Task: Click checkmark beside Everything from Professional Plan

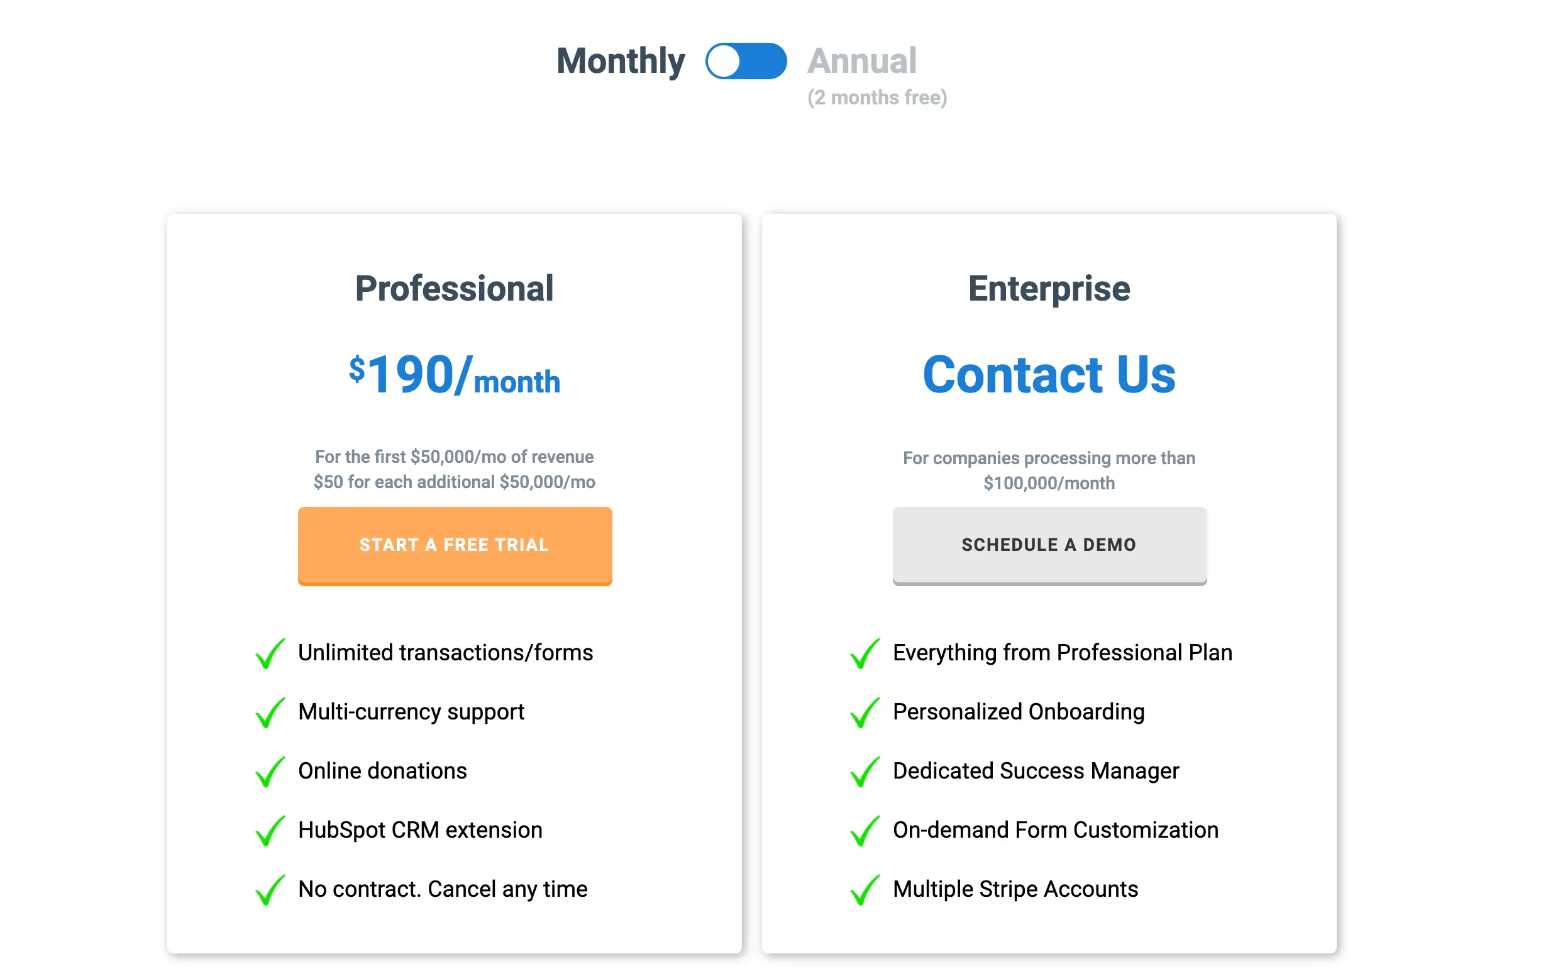Action: [865, 653]
